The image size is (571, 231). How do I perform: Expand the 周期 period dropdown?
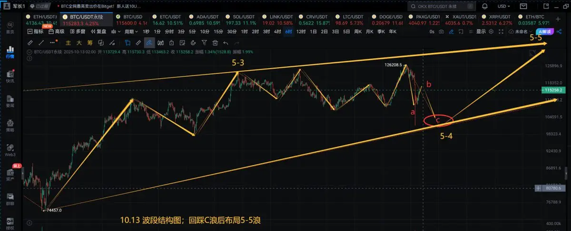(131, 31)
